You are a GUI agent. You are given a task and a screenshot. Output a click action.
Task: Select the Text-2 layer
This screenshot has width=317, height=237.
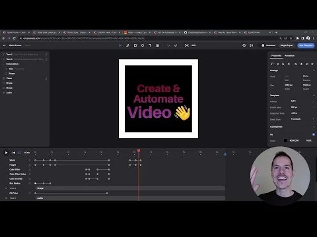tap(24, 59)
